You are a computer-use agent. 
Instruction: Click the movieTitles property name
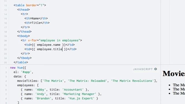pos(27,81)
